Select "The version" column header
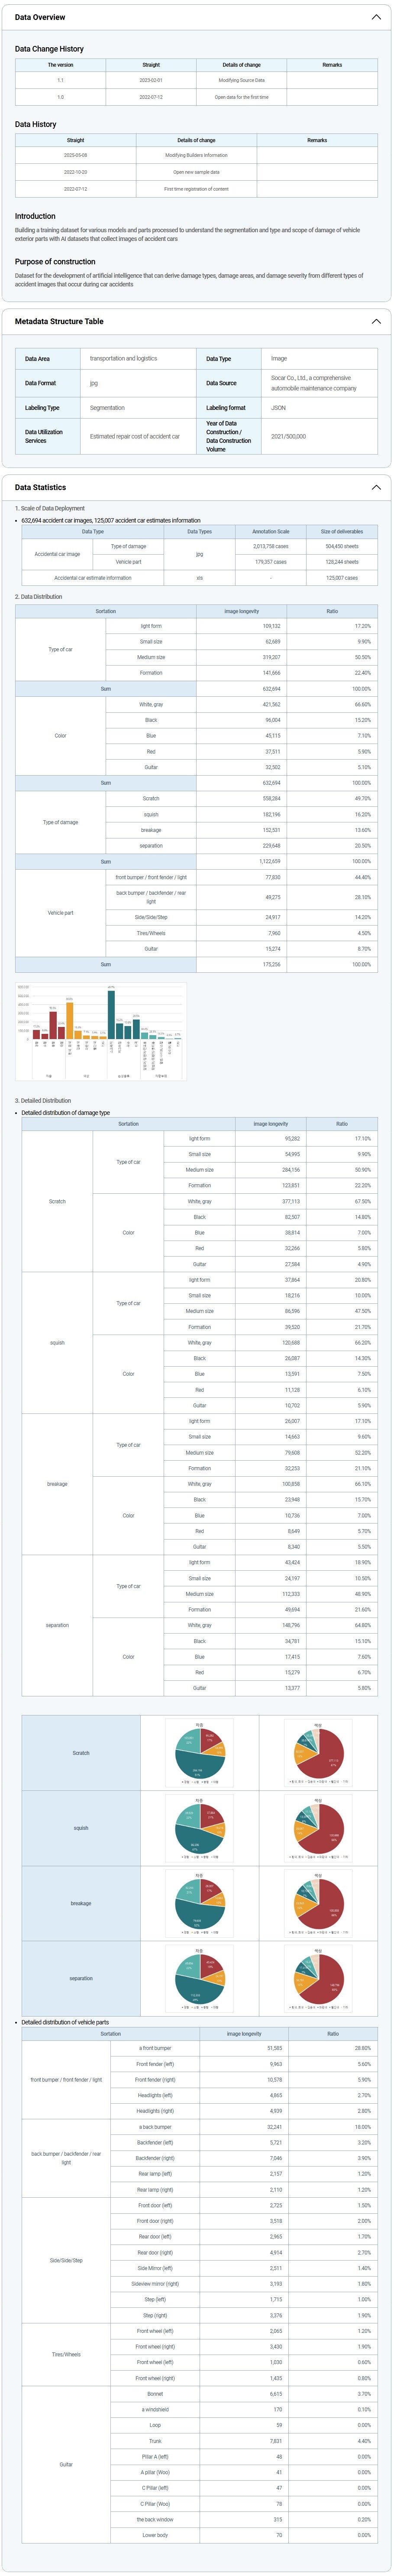 pyautogui.click(x=60, y=65)
